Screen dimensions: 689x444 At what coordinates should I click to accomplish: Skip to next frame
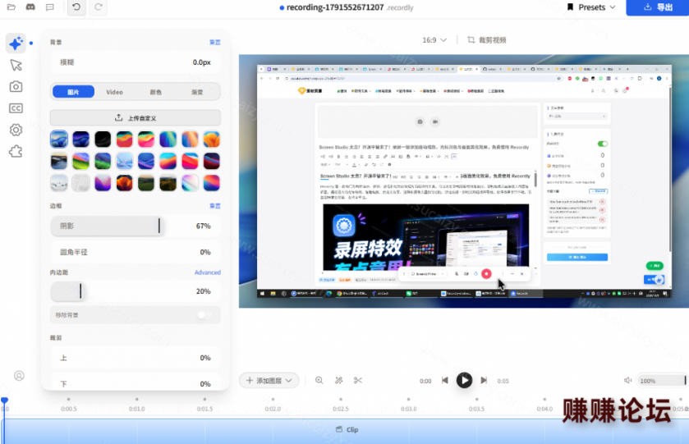pyautogui.click(x=484, y=380)
